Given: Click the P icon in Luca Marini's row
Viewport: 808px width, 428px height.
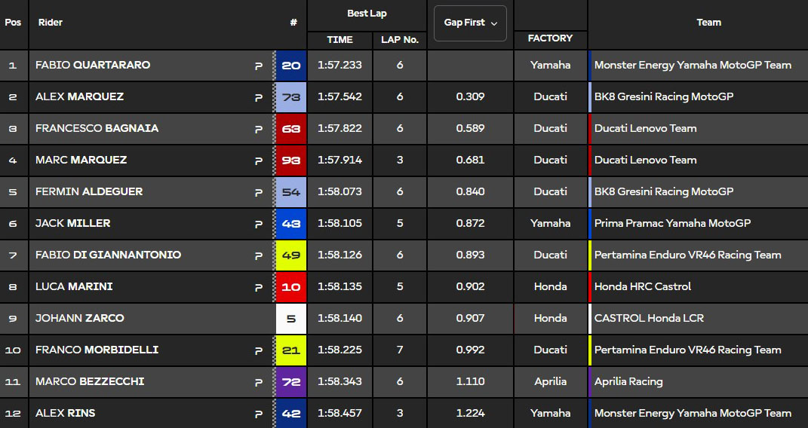Looking at the screenshot, I should [259, 287].
